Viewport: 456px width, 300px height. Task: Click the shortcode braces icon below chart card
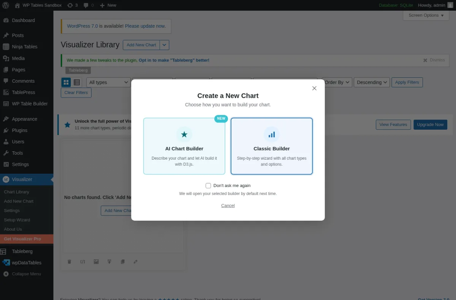point(82,262)
